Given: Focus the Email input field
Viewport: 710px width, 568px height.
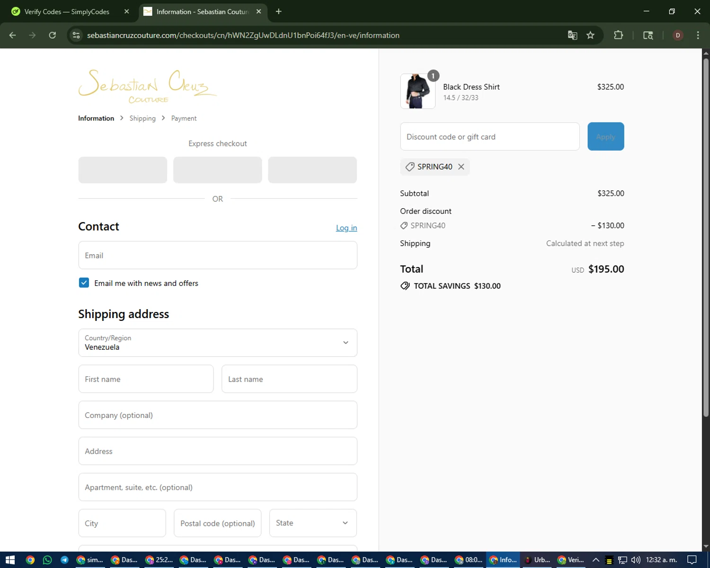Looking at the screenshot, I should click(218, 255).
